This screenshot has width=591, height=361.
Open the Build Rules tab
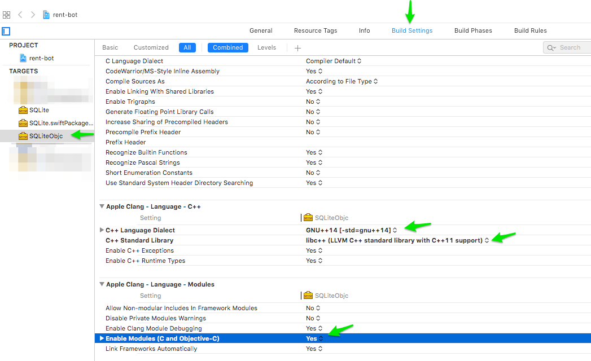point(530,30)
